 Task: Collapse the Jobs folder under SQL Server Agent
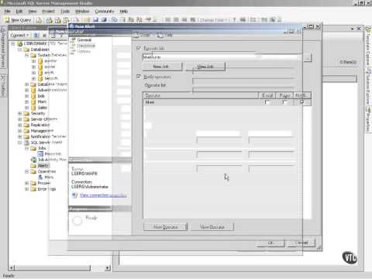click(26, 148)
